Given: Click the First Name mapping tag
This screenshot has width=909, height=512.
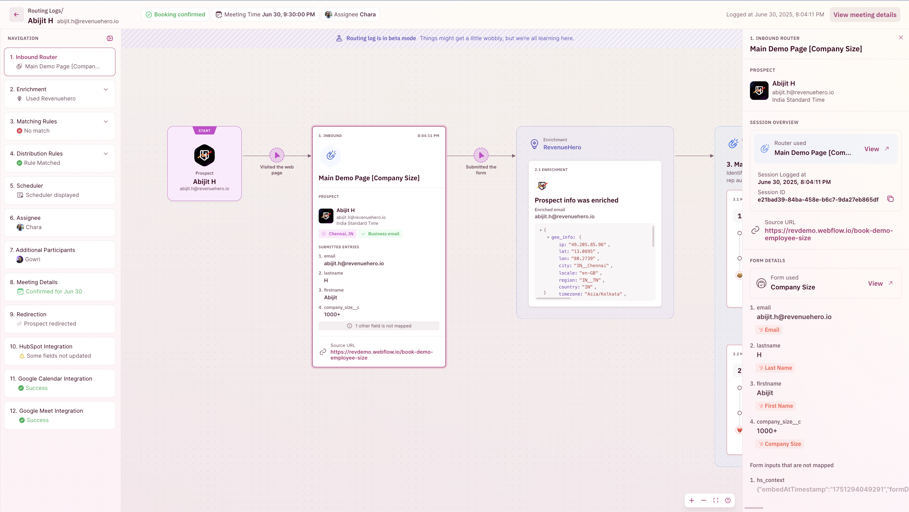Looking at the screenshot, I should click(x=776, y=406).
